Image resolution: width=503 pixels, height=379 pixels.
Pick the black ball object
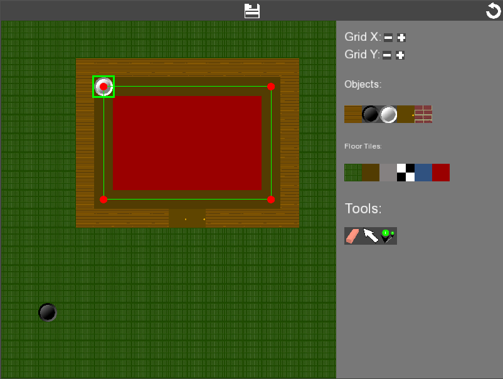(371, 114)
